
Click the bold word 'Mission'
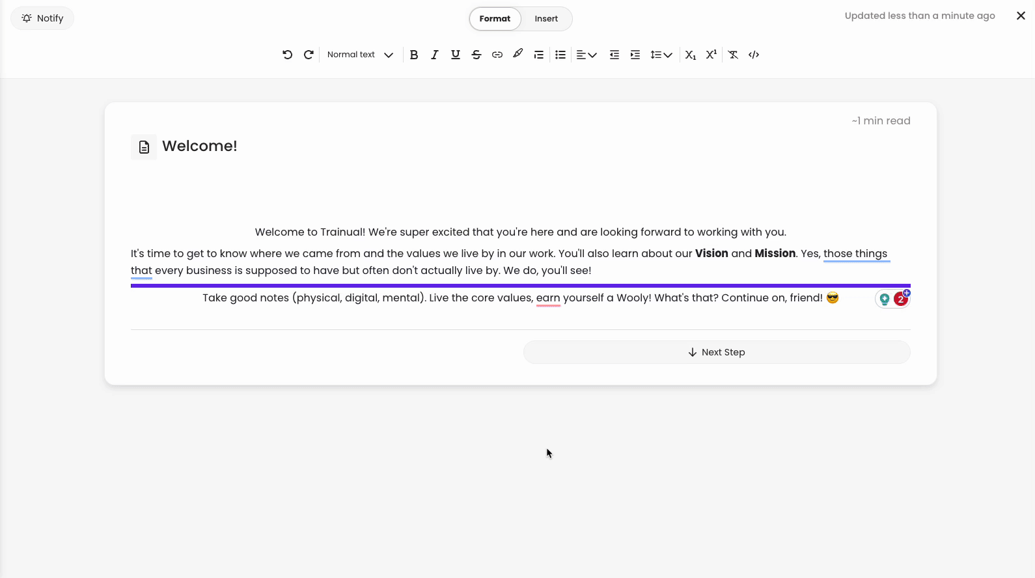click(775, 253)
